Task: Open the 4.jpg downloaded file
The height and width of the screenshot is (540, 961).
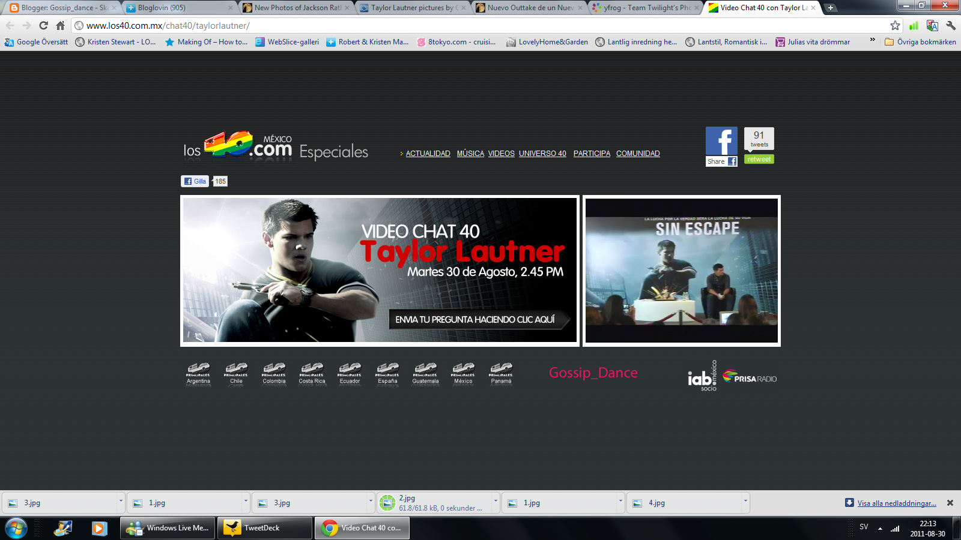Action: click(684, 503)
